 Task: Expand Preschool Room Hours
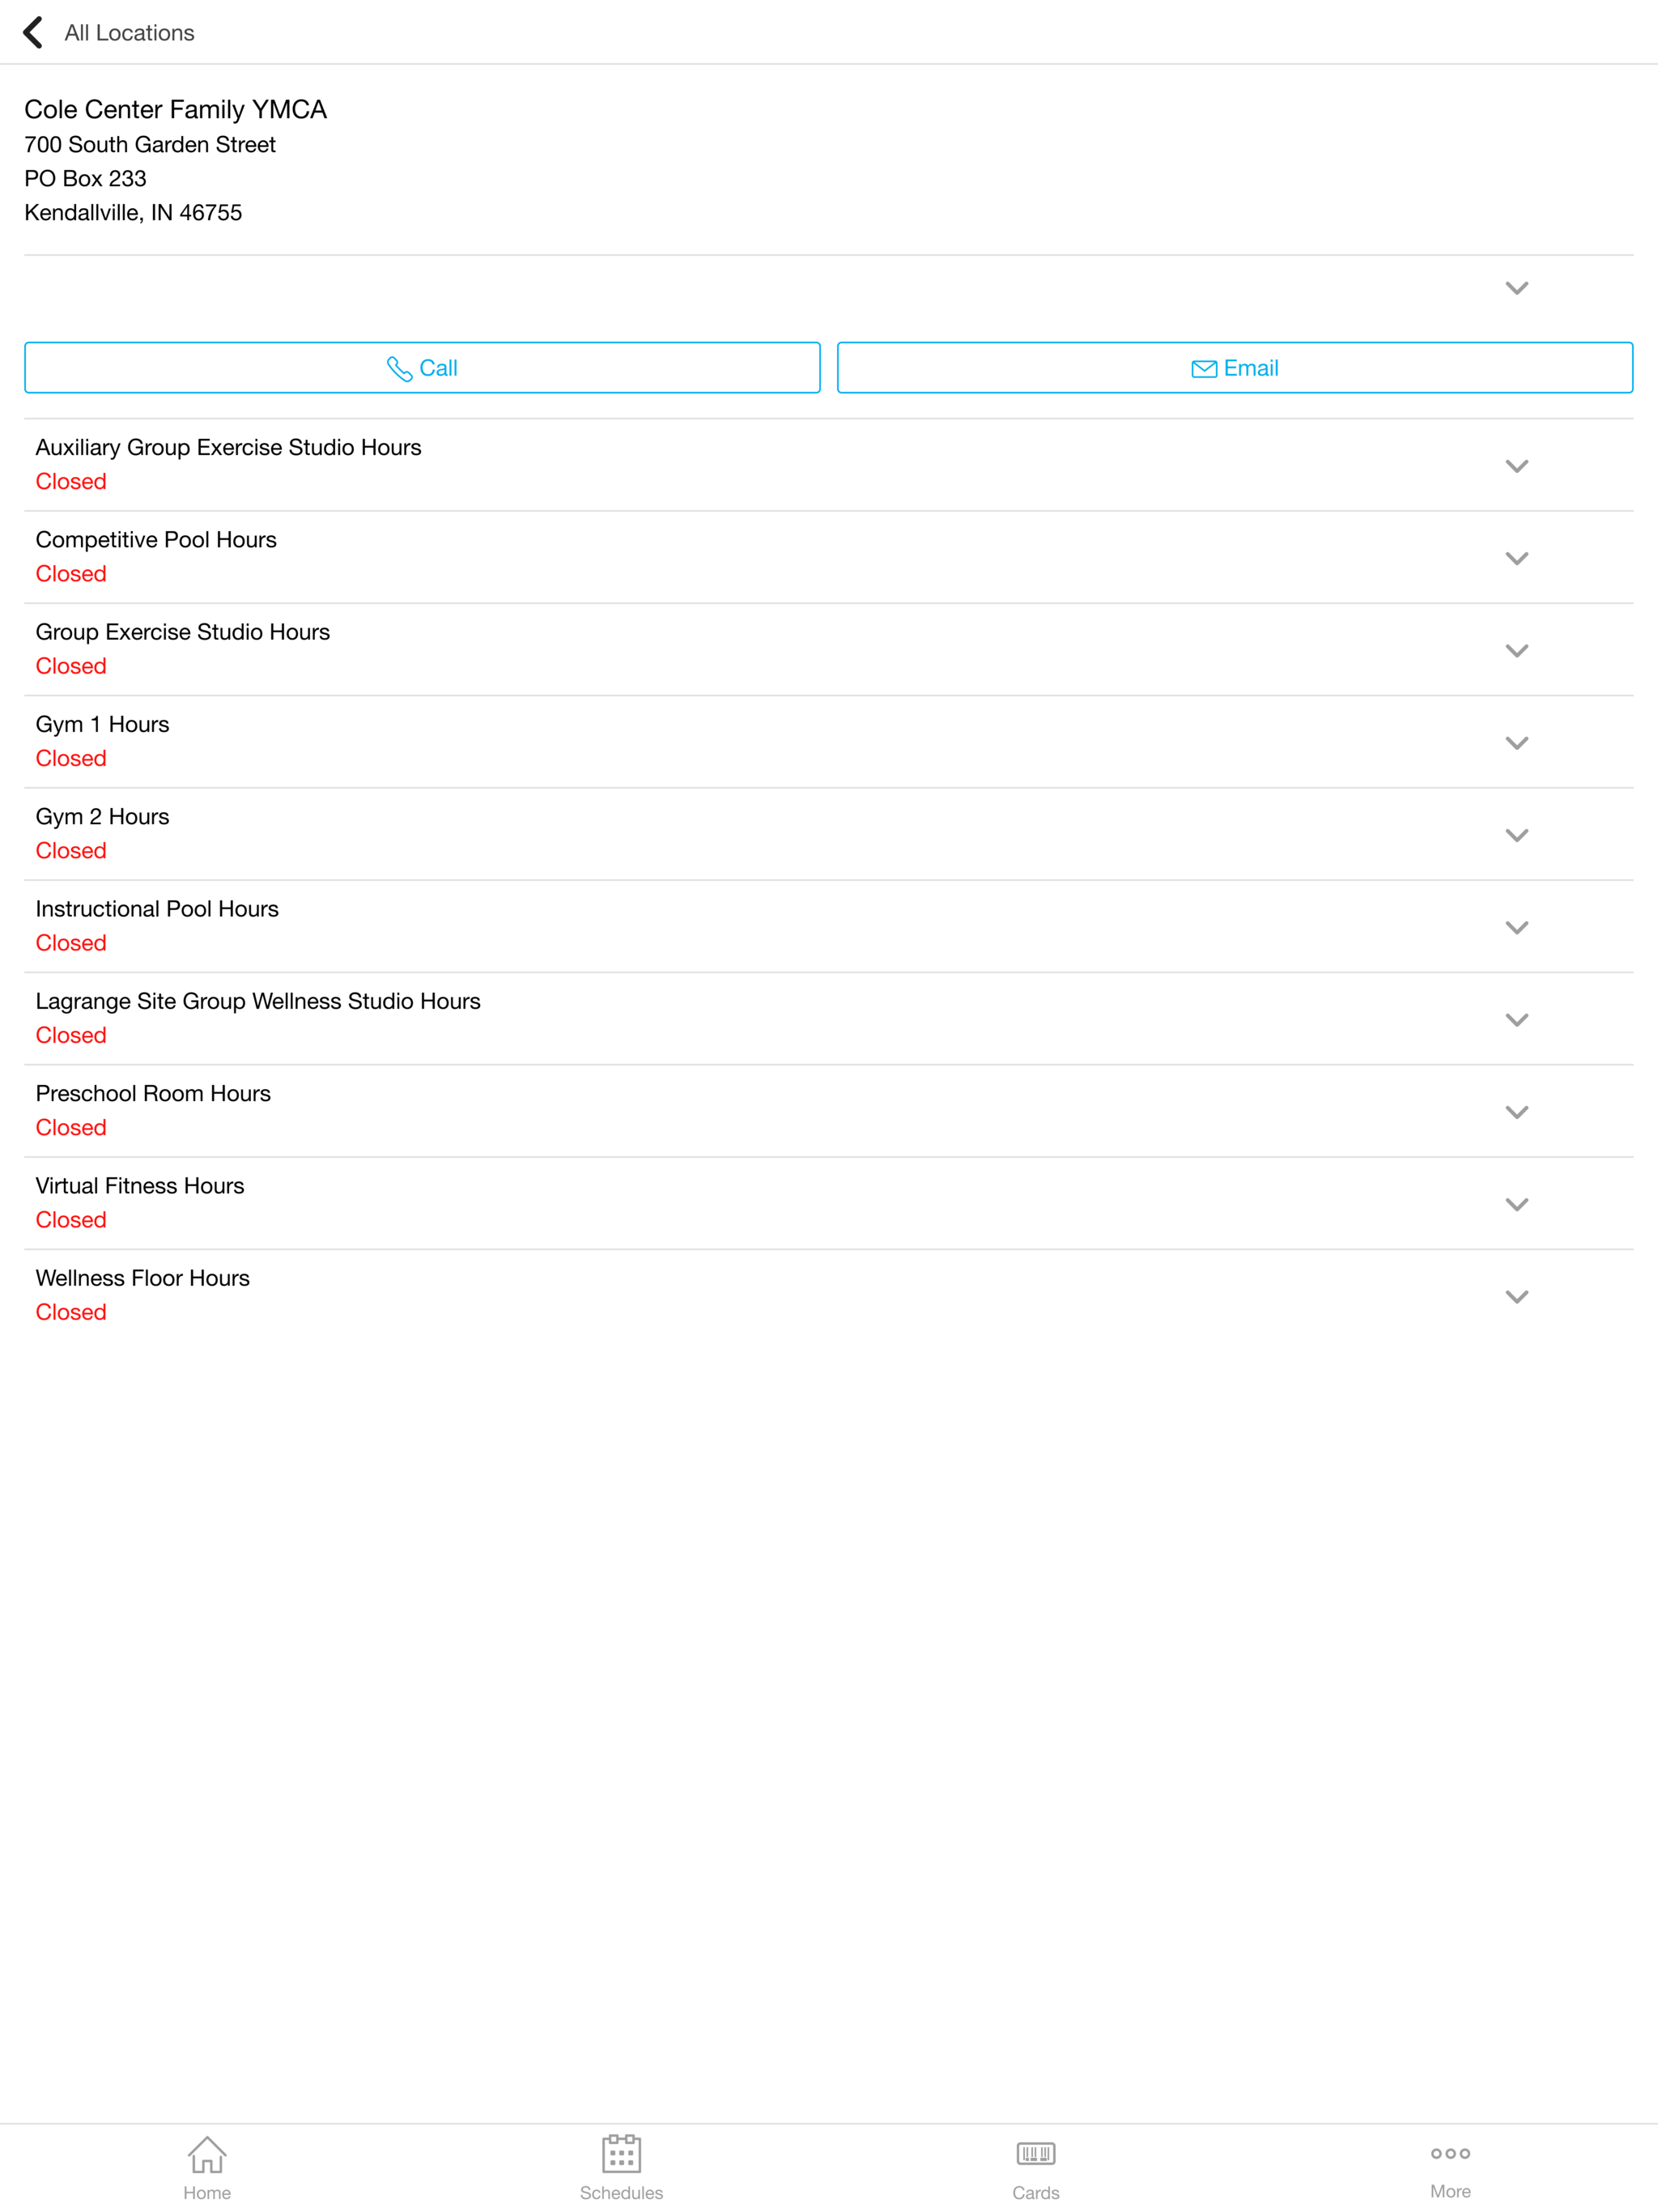click(1516, 1113)
